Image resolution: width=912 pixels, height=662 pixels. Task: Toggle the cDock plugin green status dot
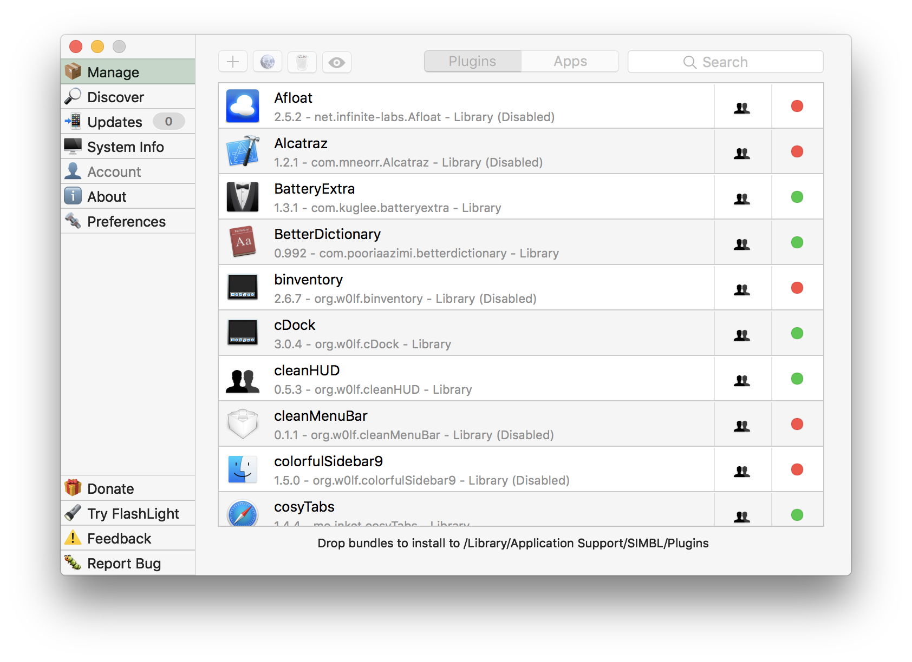[797, 333]
